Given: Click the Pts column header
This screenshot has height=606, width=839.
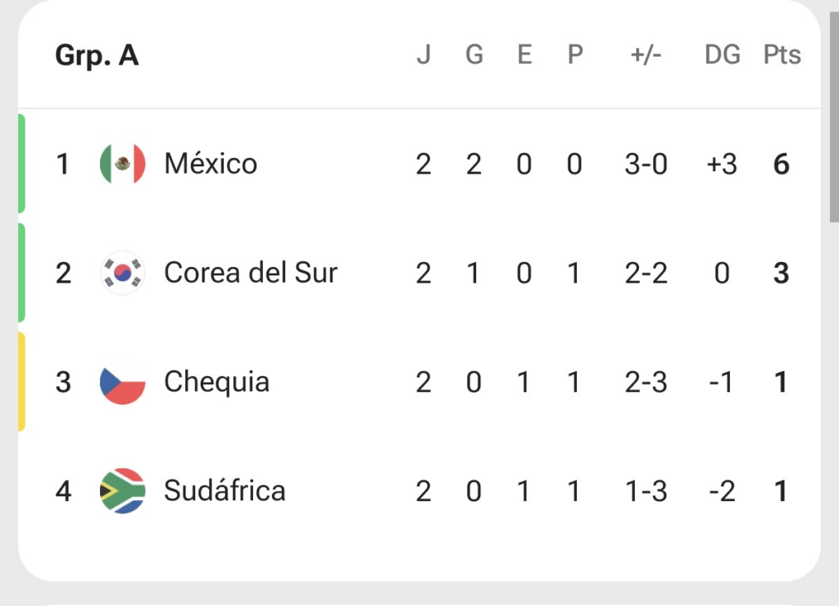Looking at the screenshot, I should 782,55.
